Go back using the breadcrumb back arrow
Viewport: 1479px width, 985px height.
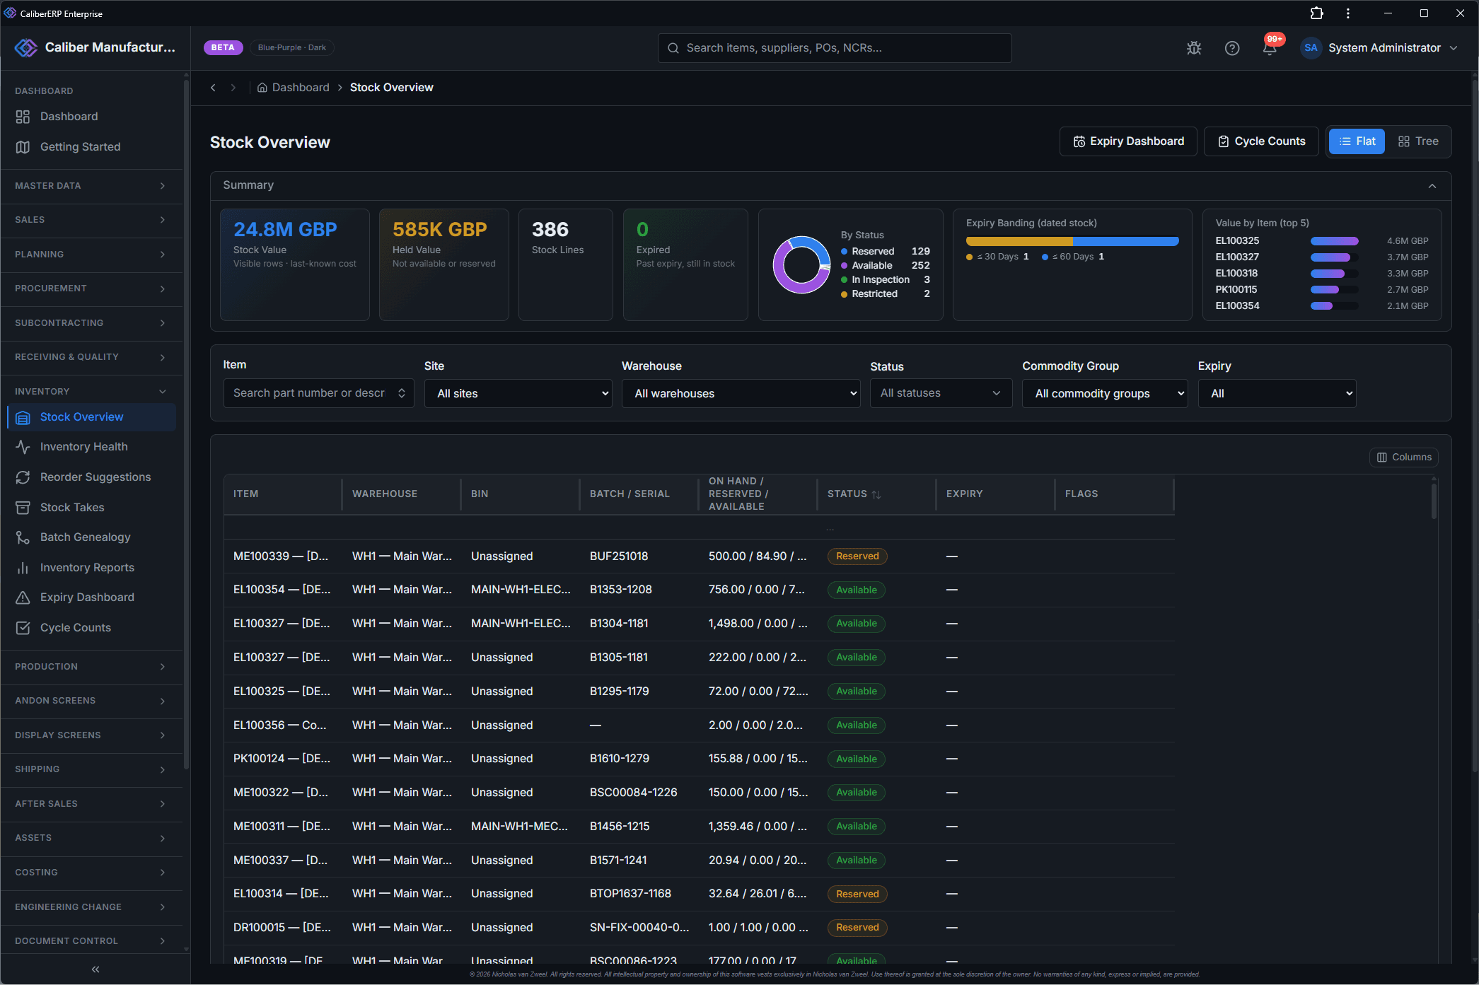point(213,88)
